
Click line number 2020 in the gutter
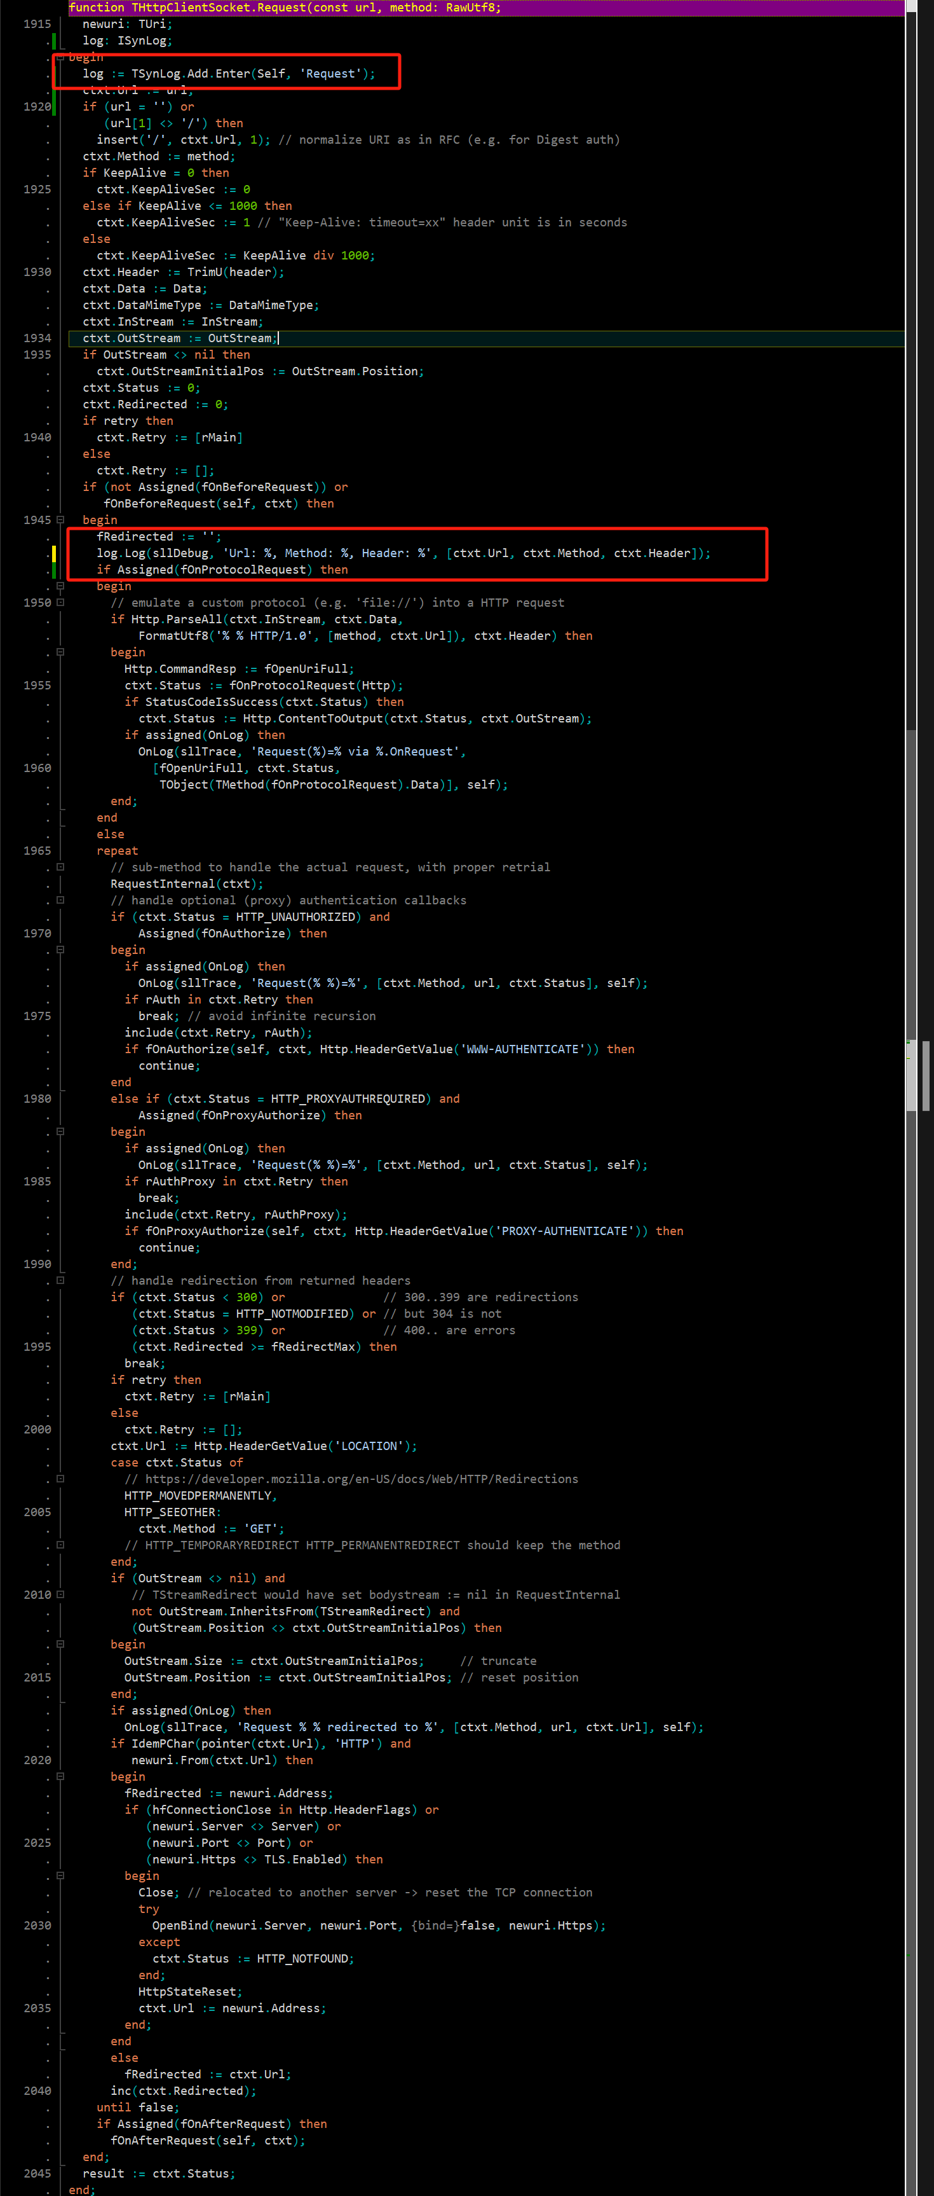(x=37, y=1760)
